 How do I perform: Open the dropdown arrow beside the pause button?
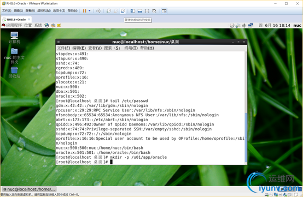pos(90,11)
